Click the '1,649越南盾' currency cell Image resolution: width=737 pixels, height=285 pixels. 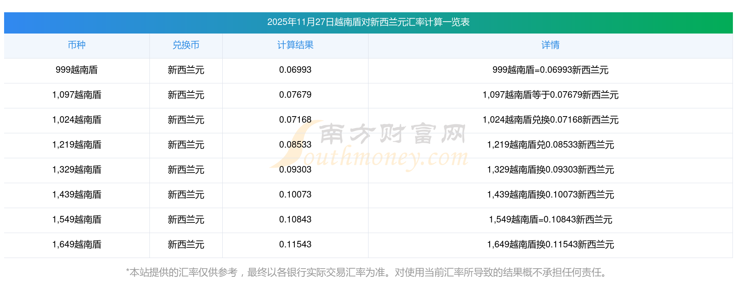point(77,245)
